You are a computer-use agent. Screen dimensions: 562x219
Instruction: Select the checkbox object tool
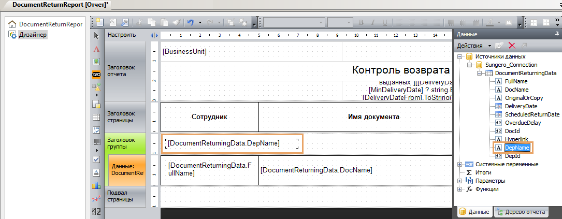pyautogui.click(x=96, y=159)
